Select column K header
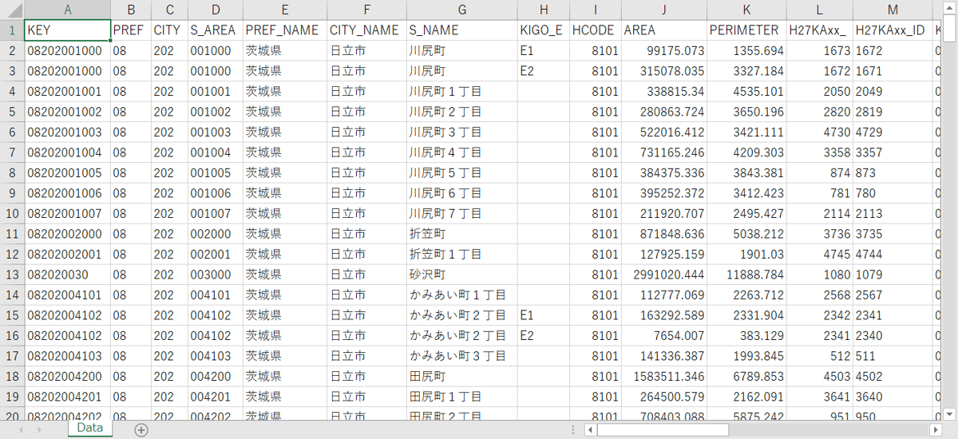 pos(746,10)
